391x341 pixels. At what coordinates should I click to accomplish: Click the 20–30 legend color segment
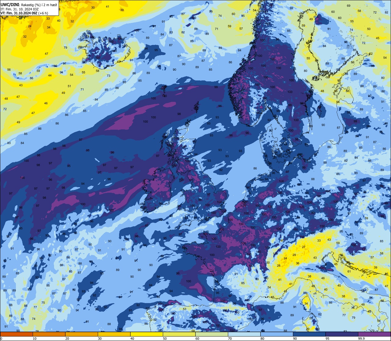(x=81, y=334)
